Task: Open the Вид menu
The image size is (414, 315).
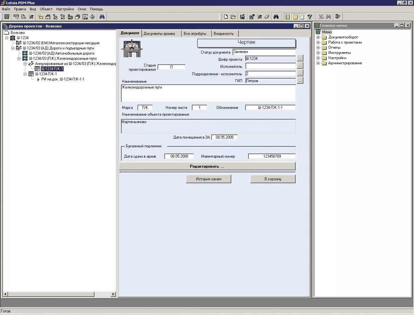Action: coord(33,9)
